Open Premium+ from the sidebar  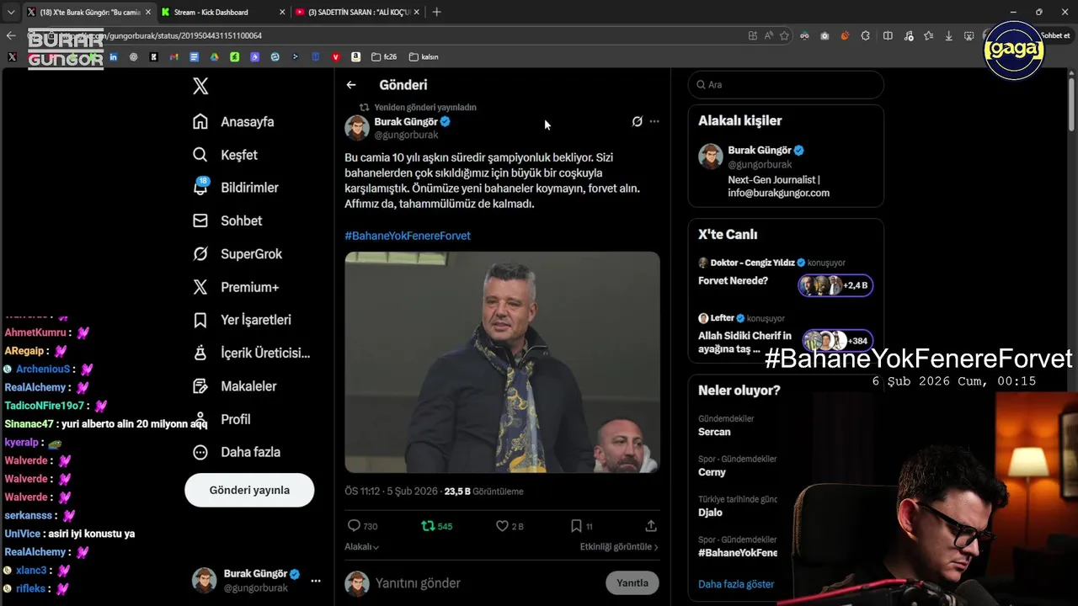point(236,287)
